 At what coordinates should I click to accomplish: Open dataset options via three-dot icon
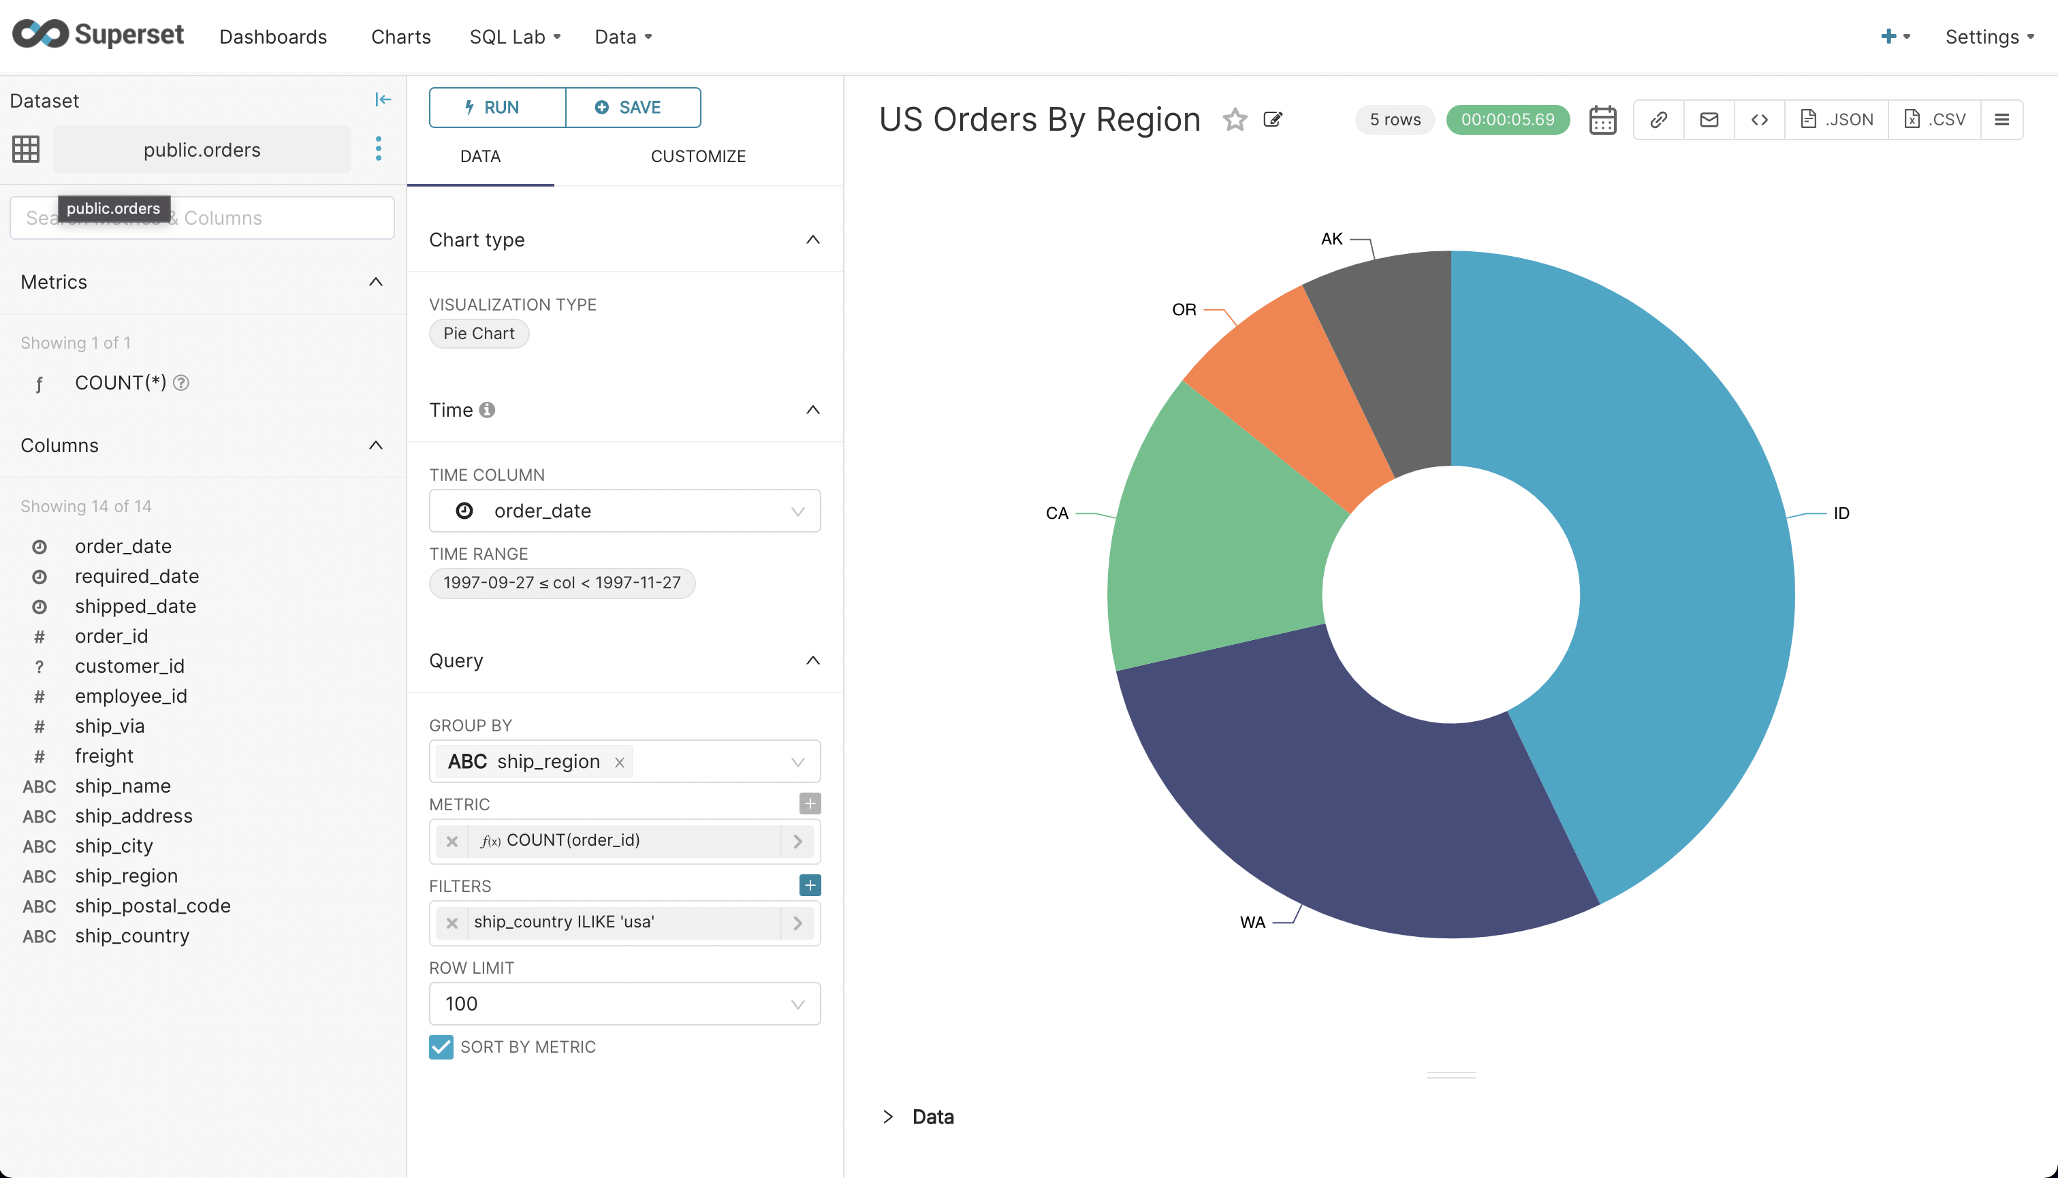click(x=378, y=149)
